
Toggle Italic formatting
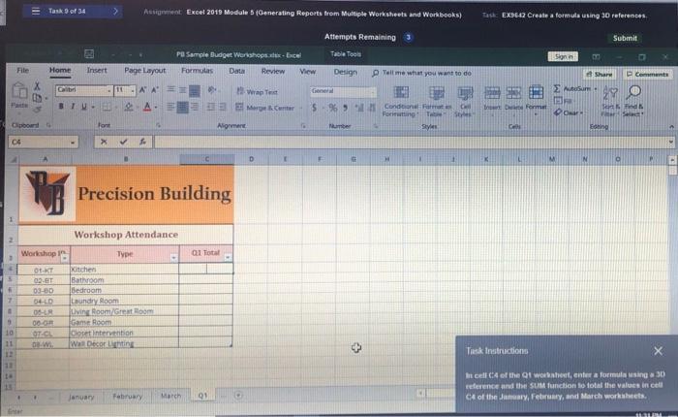click(x=73, y=107)
